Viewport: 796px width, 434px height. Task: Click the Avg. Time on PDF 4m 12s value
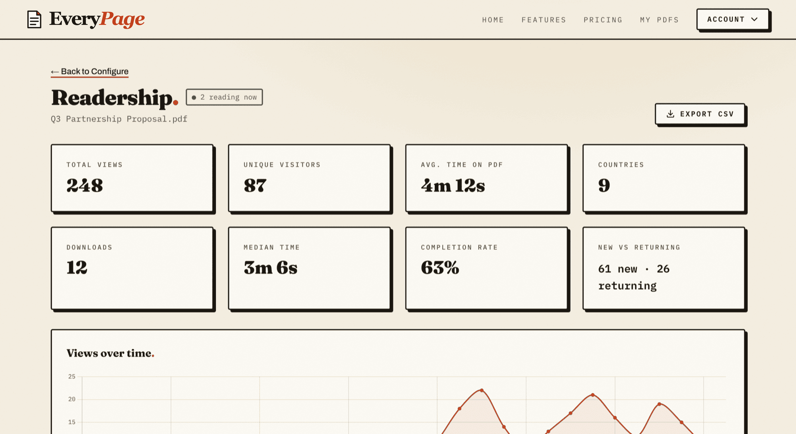click(x=453, y=186)
